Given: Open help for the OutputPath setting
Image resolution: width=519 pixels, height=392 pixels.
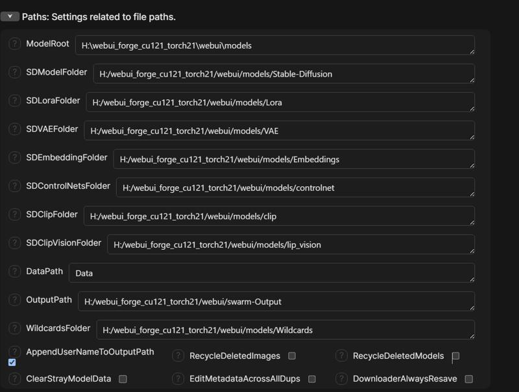Looking at the screenshot, I should click(x=14, y=300).
